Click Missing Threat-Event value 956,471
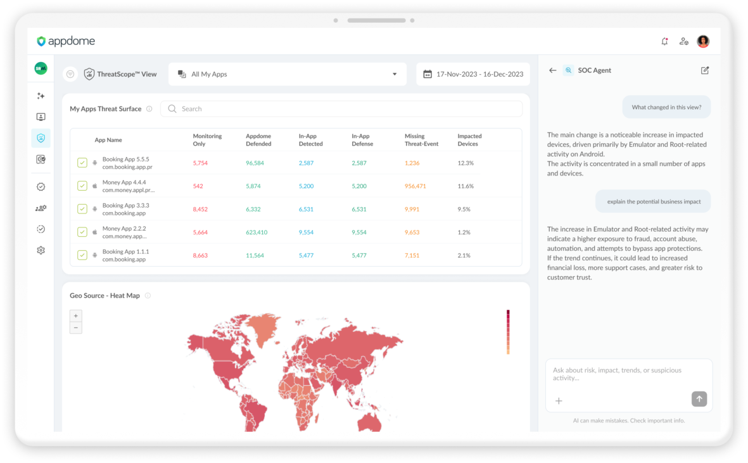Image resolution: width=748 pixels, height=463 pixels. coord(415,186)
